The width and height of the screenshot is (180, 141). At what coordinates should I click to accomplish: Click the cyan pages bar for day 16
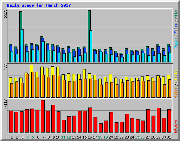(91, 46)
